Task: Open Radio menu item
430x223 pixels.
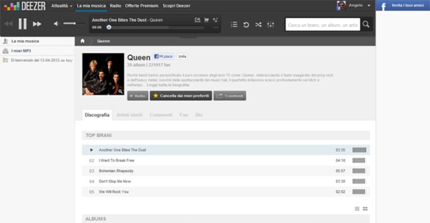Action: [x=115, y=6]
